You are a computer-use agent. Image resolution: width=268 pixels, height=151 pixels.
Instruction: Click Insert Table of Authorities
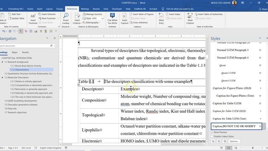point(209,14)
